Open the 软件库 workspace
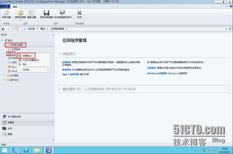 27,123
